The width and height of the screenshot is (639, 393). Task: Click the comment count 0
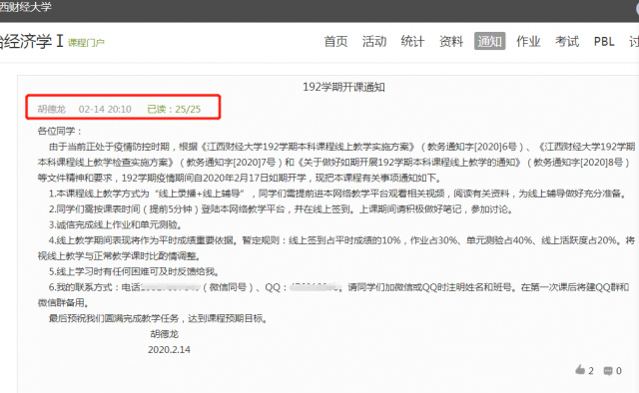point(619,371)
